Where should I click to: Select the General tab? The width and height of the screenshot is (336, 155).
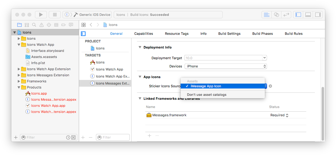(116, 34)
